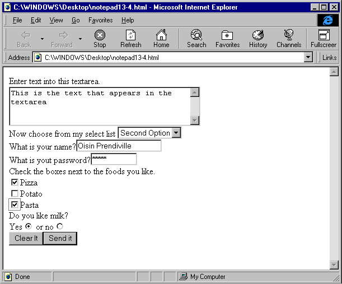The width and height of the screenshot is (342, 284).
Task: Click the title bar document icon
Action: point(8,7)
